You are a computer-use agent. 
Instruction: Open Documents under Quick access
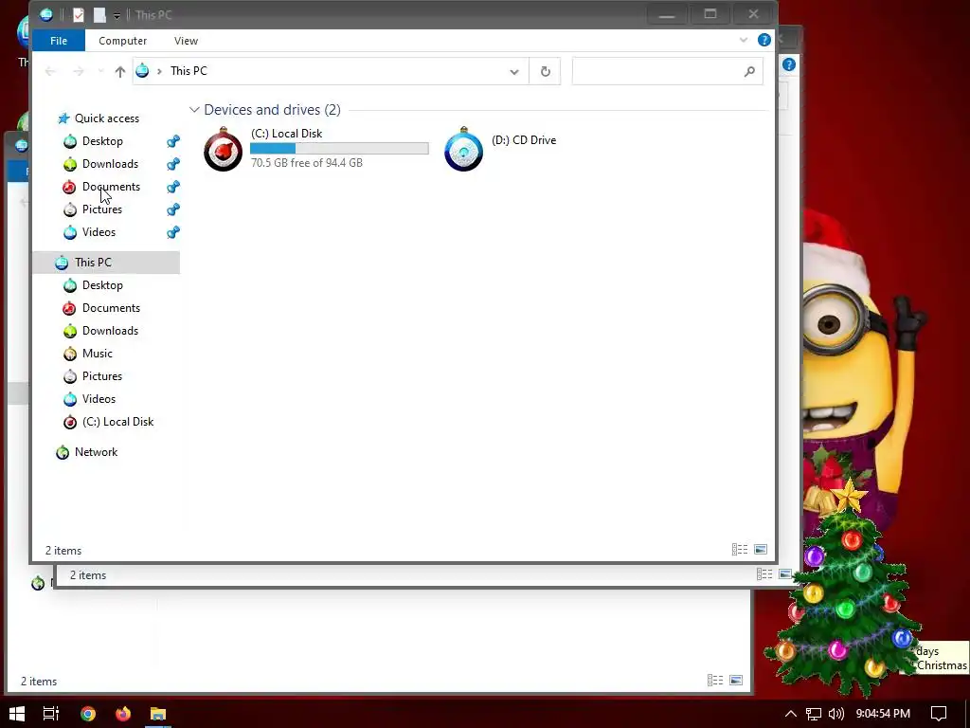tap(112, 187)
